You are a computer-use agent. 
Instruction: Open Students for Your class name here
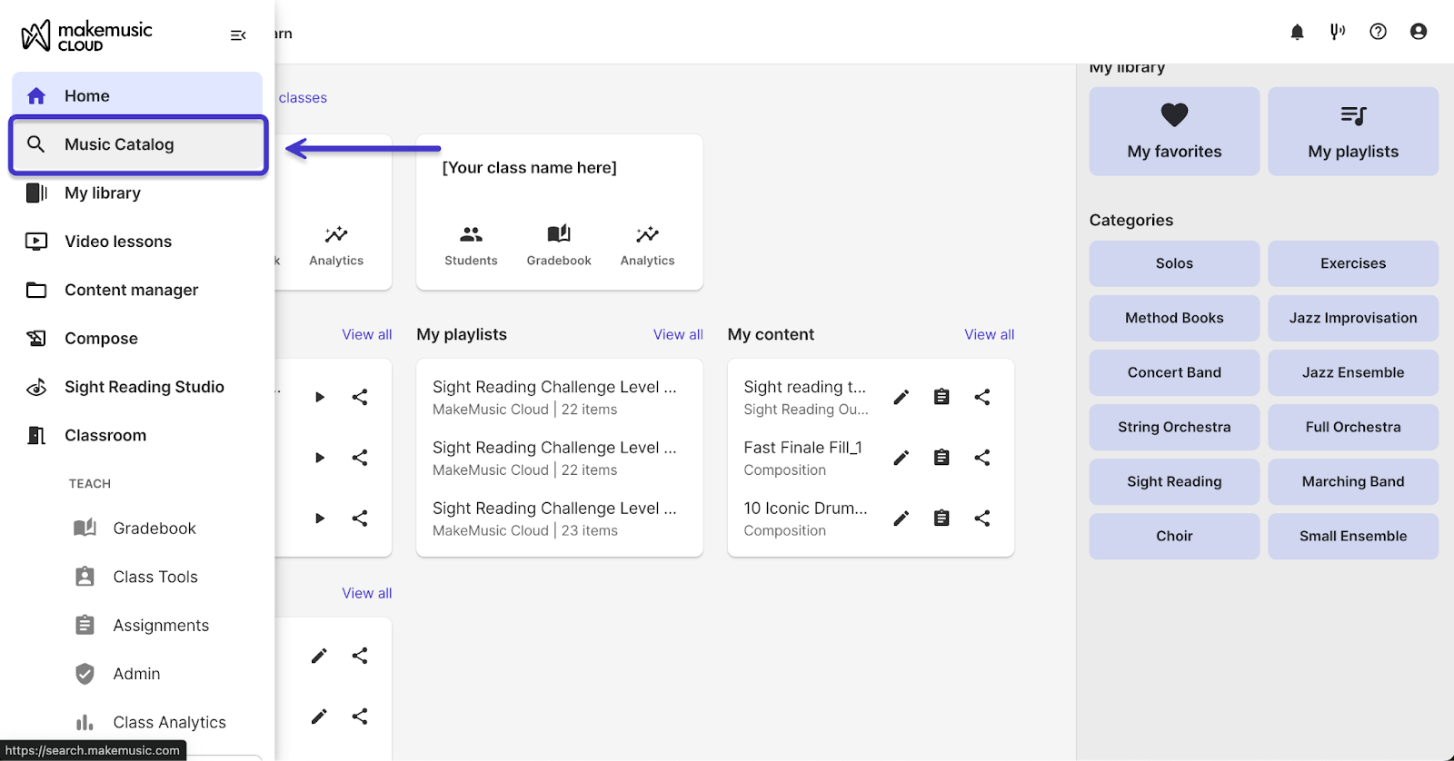(x=471, y=245)
